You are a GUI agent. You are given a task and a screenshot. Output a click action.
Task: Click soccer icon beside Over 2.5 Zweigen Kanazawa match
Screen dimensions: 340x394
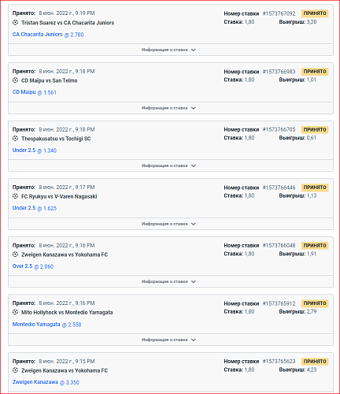point(15,255)
